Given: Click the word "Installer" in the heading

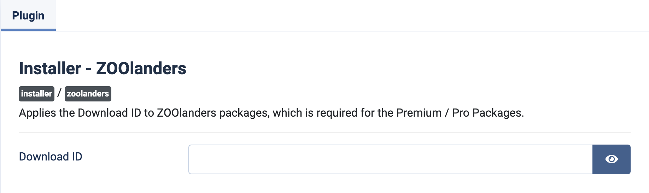Looking at the screenshot, I should (50, 68).
